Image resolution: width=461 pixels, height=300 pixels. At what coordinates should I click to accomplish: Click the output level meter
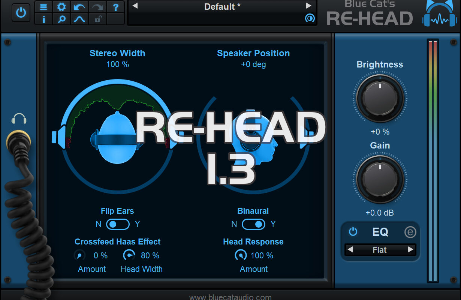click(433, 160)
